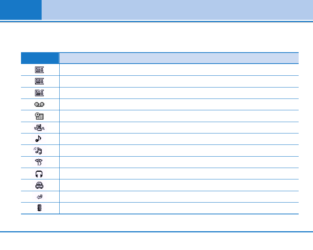Click the dark blue icon column header
Viewport: 313px width, 250px height.
pyautogui.click(x=40, y=58)
